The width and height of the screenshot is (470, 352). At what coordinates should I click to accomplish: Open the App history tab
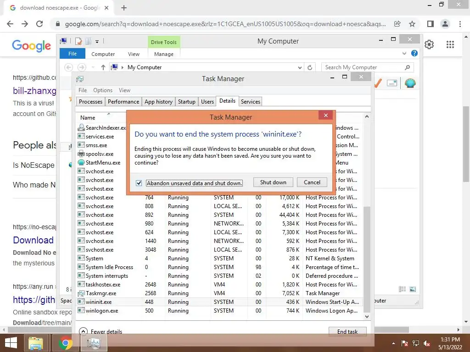[x=158, y=102]
